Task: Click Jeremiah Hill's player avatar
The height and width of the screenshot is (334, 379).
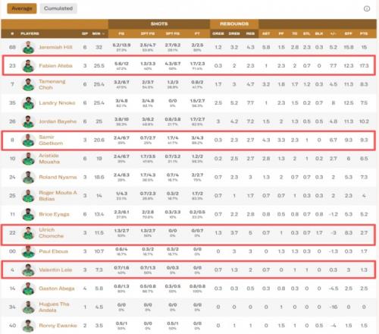Action: tap(28, 47)
